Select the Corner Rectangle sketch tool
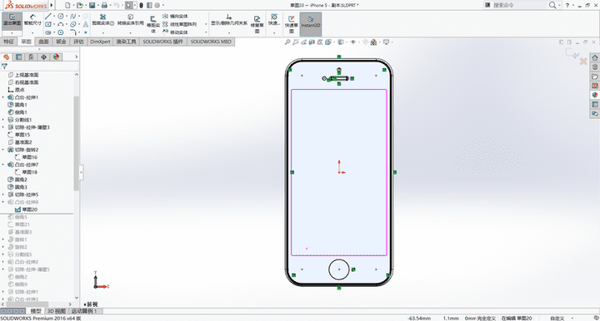 47,24
